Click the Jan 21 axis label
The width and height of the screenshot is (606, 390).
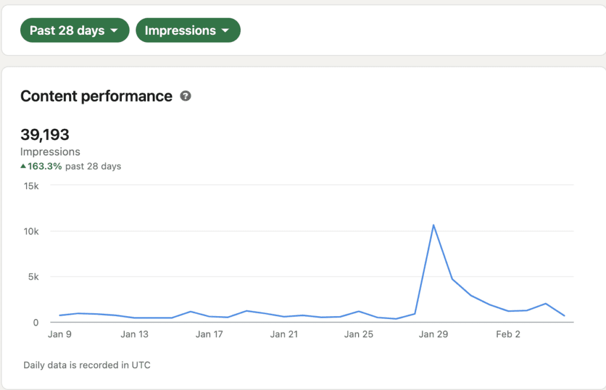[x=284, y=334]
